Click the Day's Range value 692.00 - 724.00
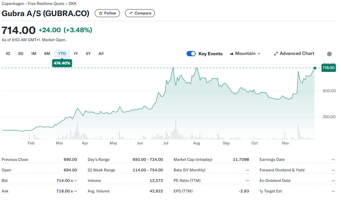The image size is (341, 200). (x=148, y=160)
